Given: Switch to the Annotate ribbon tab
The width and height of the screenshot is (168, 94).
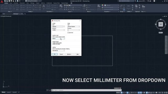Looking at the screenshot, I should 16,3.
